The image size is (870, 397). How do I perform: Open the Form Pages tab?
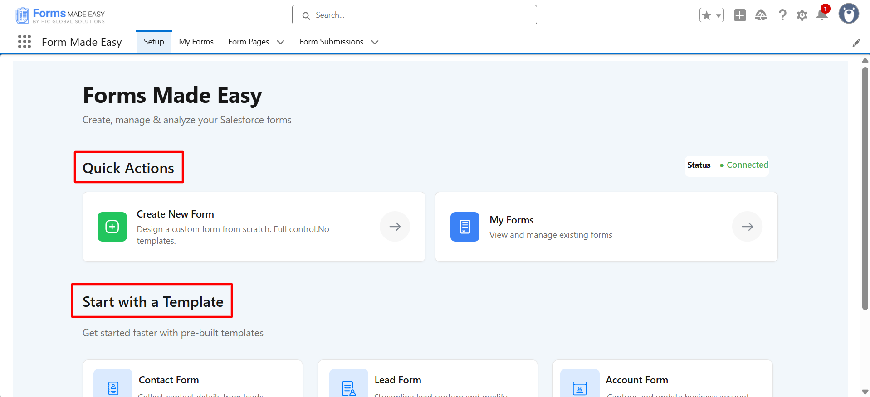[x=249, y=42]
